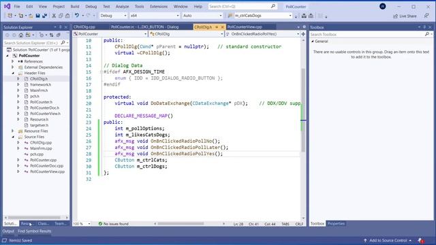Open the Extensions menu

pyautogui.click(x=159, y=6)
